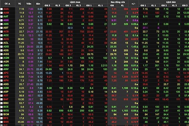Click the Lệnh bán group header

(171, 2)
